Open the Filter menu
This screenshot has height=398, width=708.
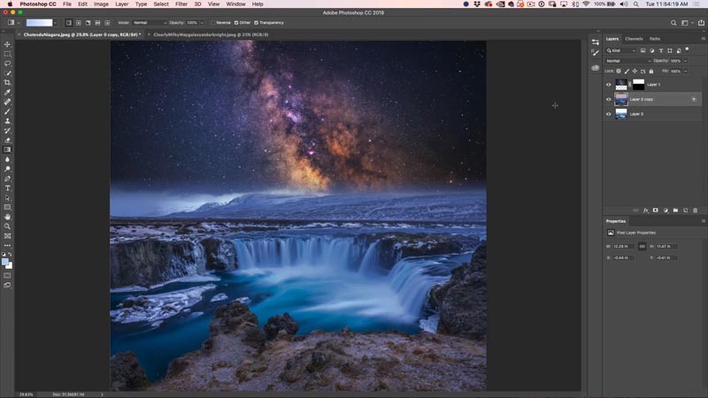[x=181, y=4]
